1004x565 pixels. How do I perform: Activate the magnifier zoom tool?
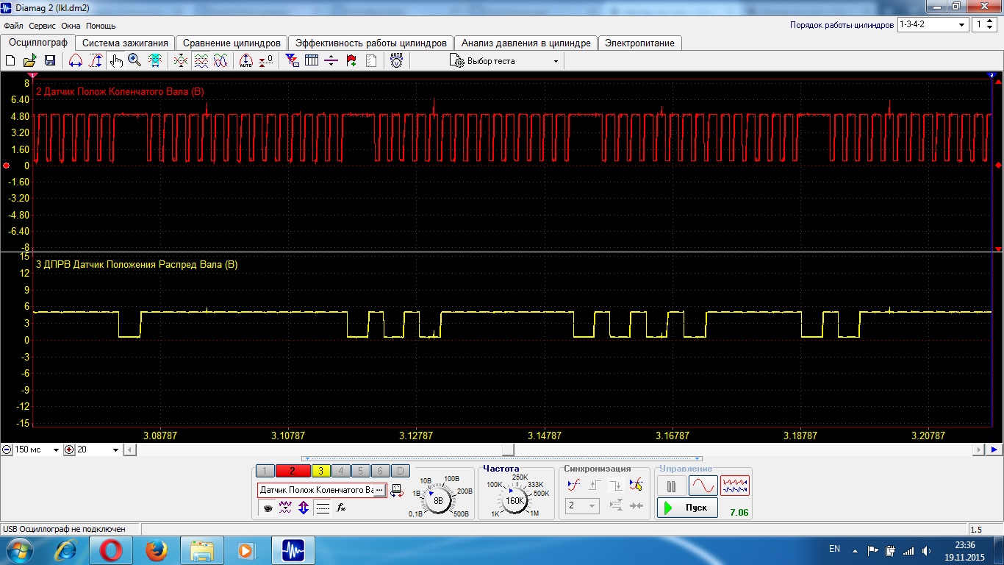[135, 60]
